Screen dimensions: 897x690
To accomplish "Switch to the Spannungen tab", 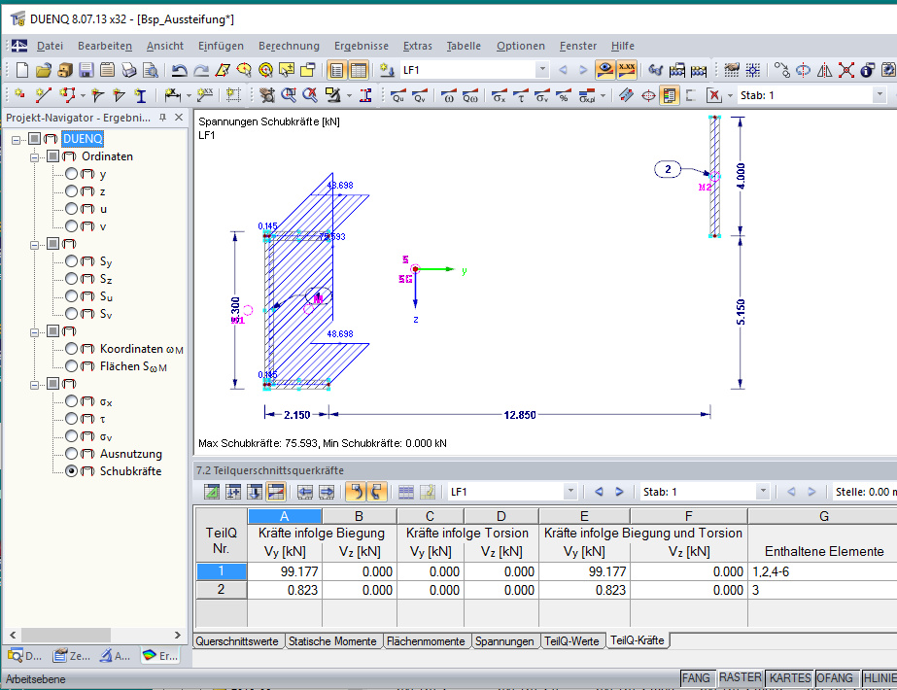I will tap(504, 641).
